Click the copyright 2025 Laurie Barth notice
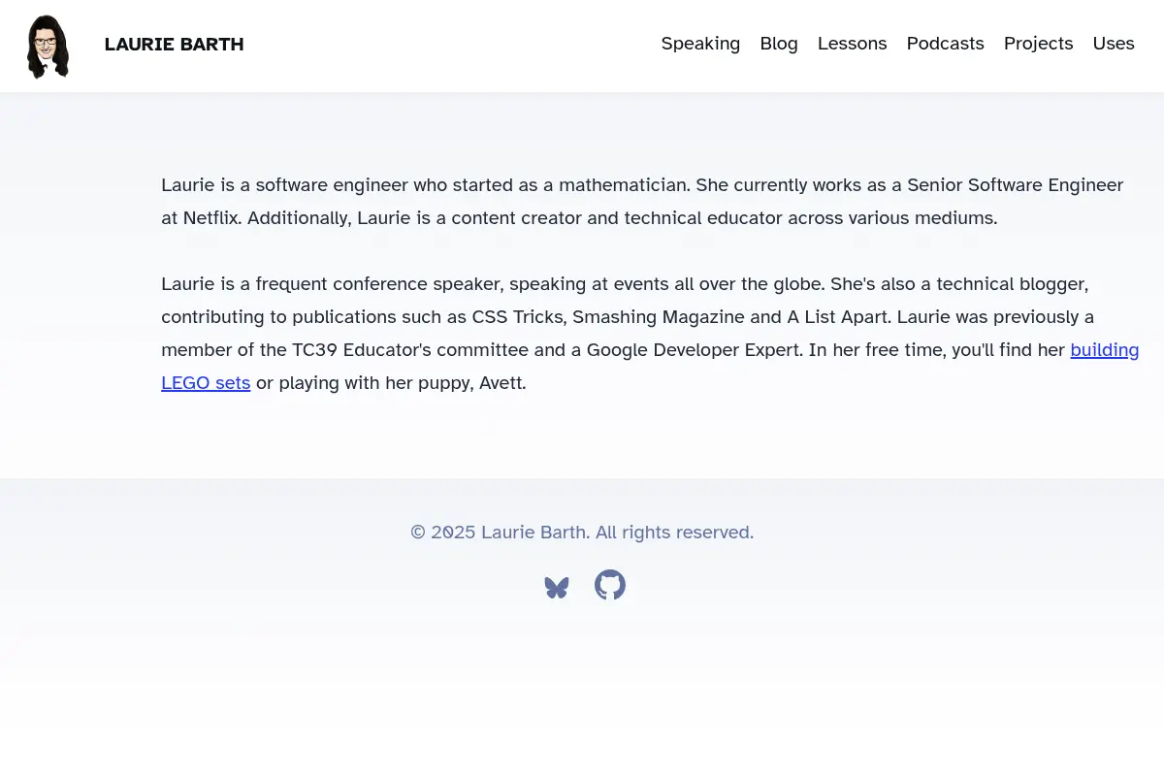Viewport: 1164px width, 776px height. [x=582, y=533]
